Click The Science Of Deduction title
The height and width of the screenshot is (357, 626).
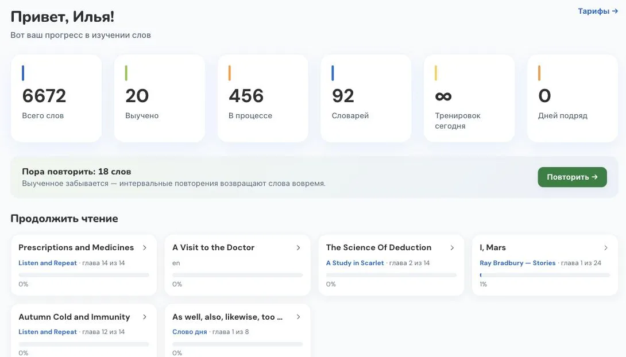(x=378, y=247)
